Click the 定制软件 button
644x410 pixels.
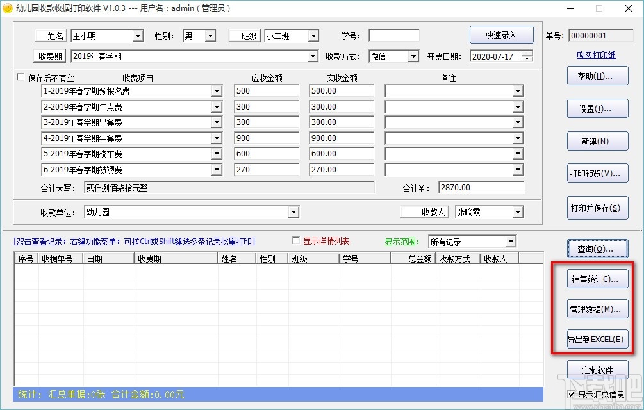(597, 370)
